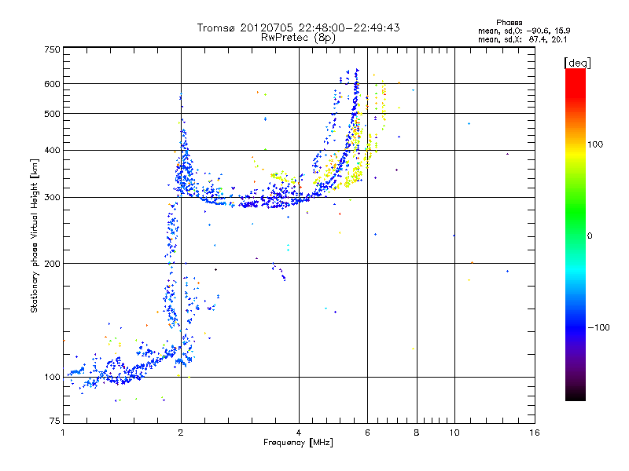Select the 'RwPretec (8p)' subtitle

(x=298, y=38)
